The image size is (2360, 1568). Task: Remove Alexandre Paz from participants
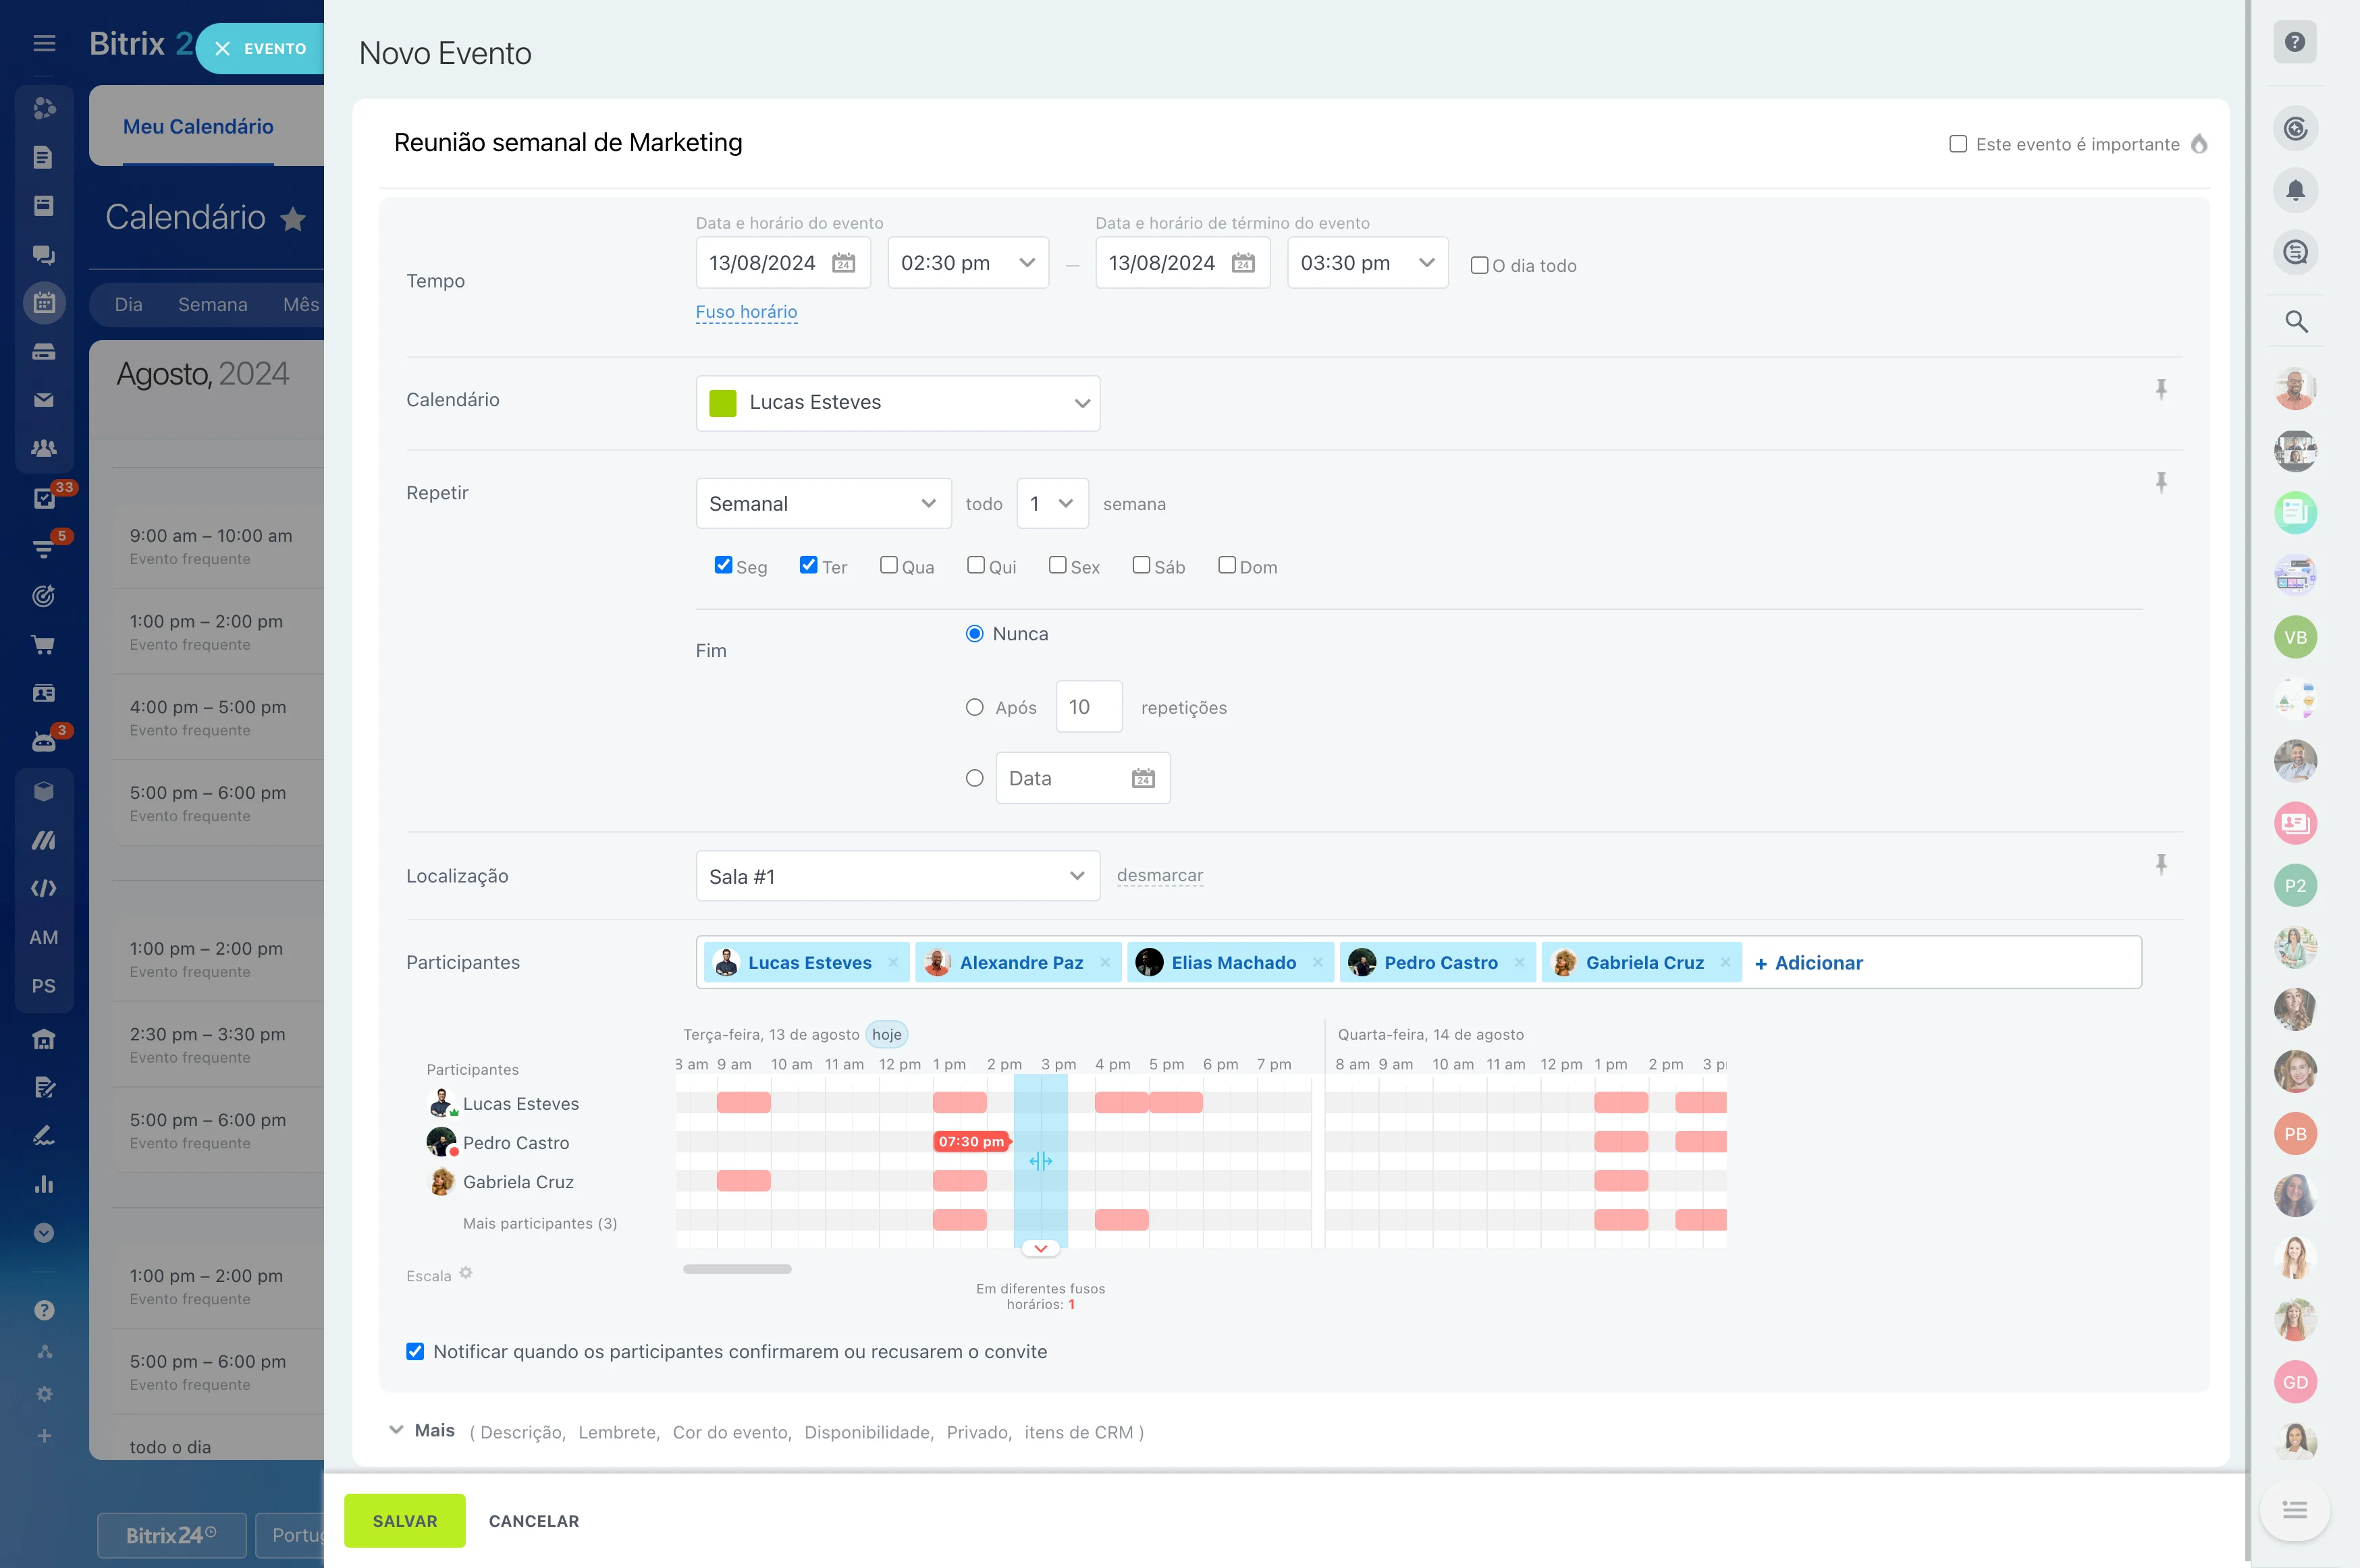[x=1104, y=962]
